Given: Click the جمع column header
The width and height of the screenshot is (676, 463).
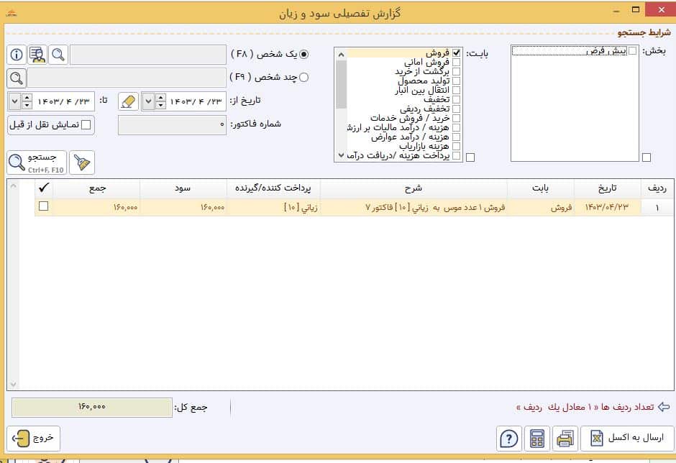Looking at the screenshot, I should (x=97, y=188).
